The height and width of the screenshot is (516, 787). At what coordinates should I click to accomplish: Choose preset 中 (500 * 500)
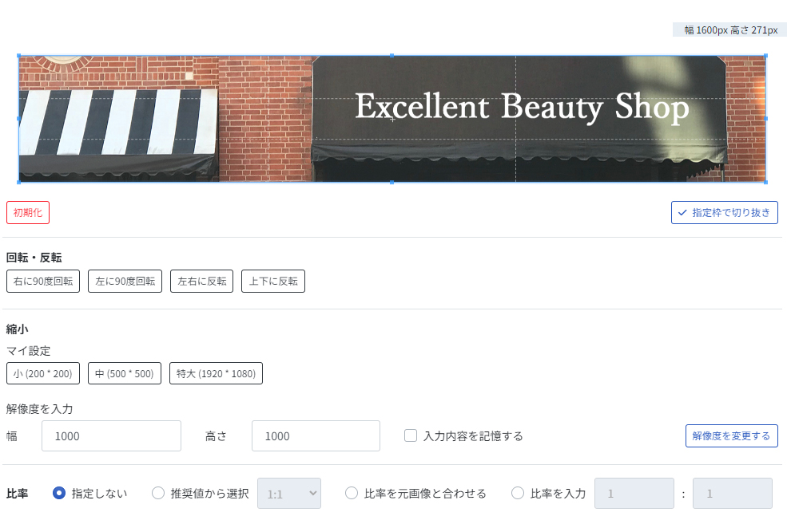pyautogui.click(x=125, y=373)
